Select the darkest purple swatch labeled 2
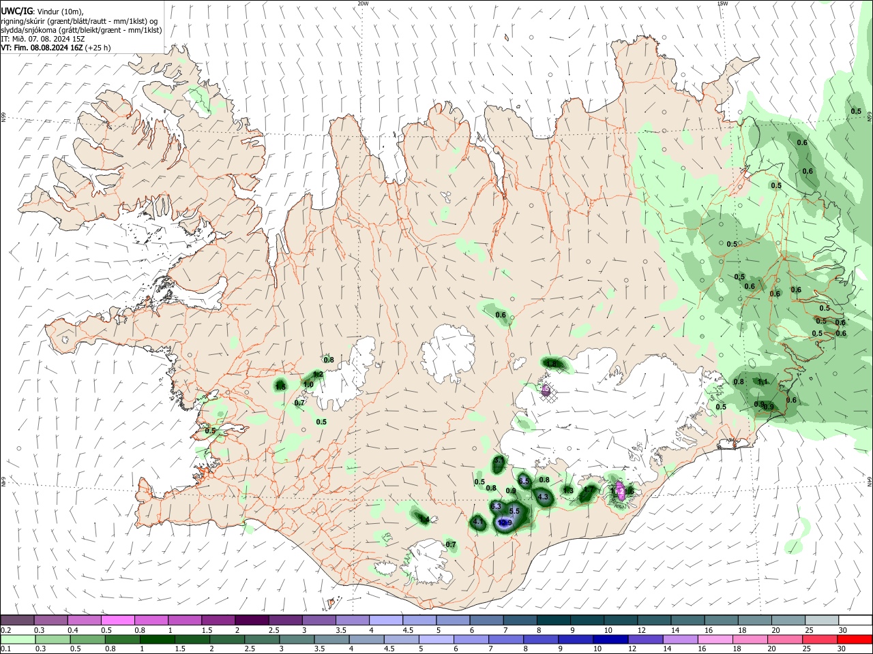 252,620
